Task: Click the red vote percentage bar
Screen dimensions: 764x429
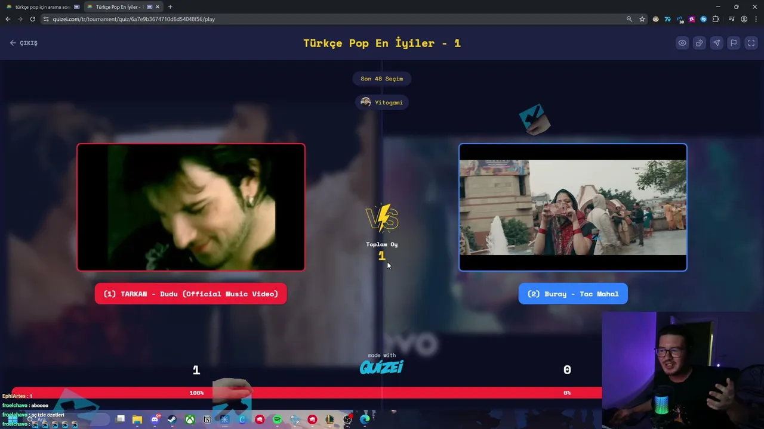Action: [x=307, y=393]
